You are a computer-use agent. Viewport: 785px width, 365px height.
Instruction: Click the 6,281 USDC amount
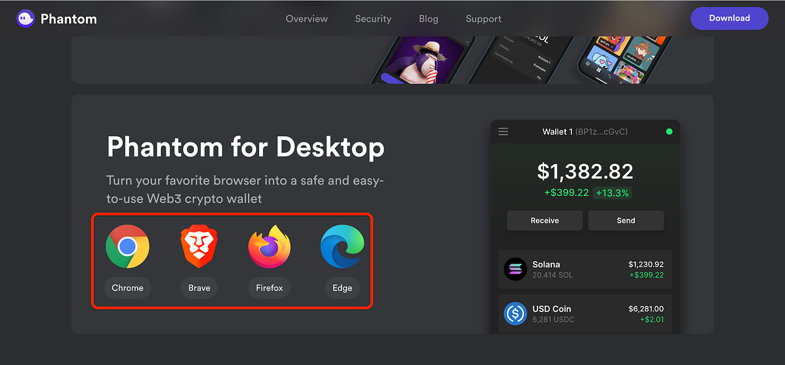coord(553,320)
